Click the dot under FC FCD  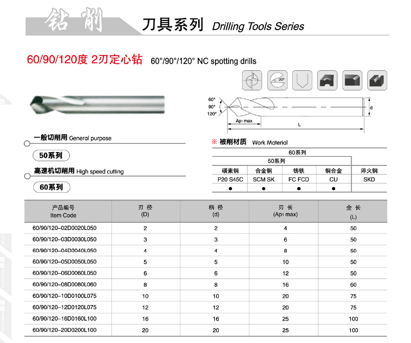(x=299, y=188)
